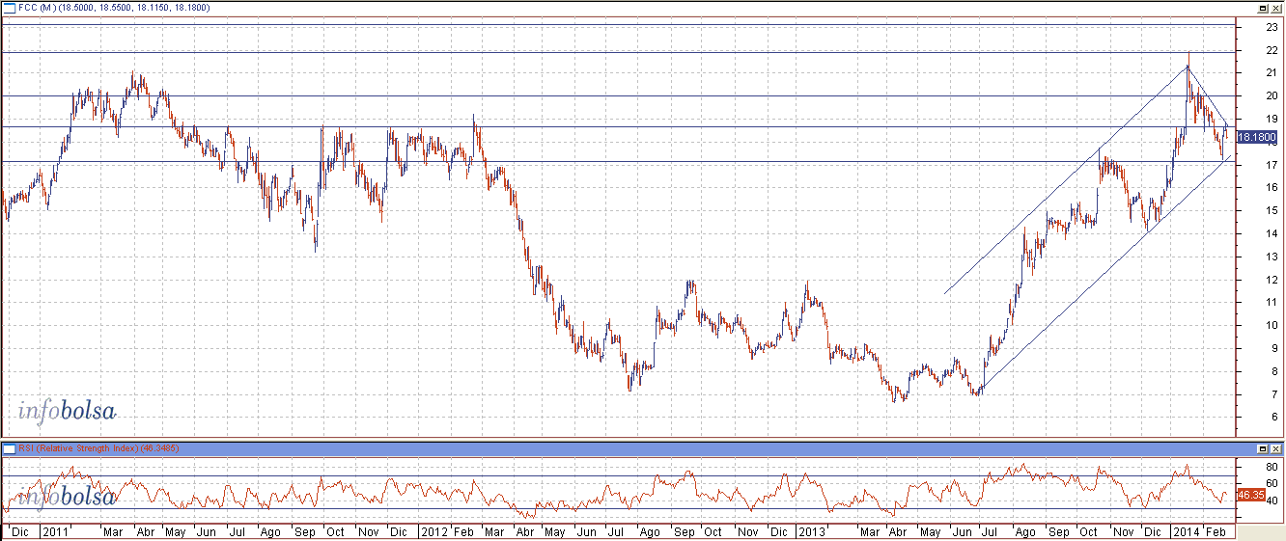
Task: Click the 2014 label on the time axis
Action: 1187,532
